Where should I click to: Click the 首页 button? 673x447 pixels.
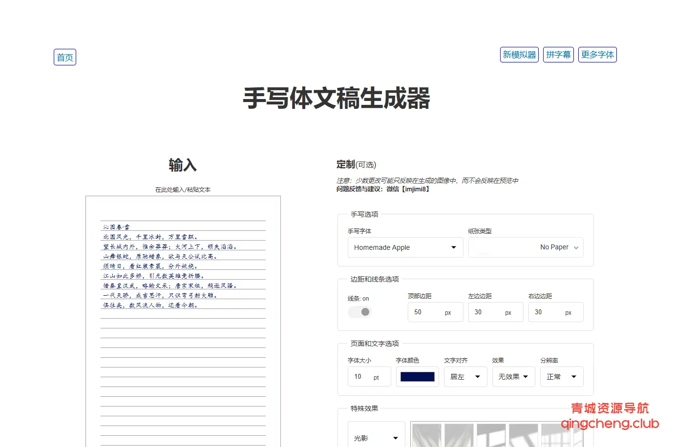(x=64, y=57)
